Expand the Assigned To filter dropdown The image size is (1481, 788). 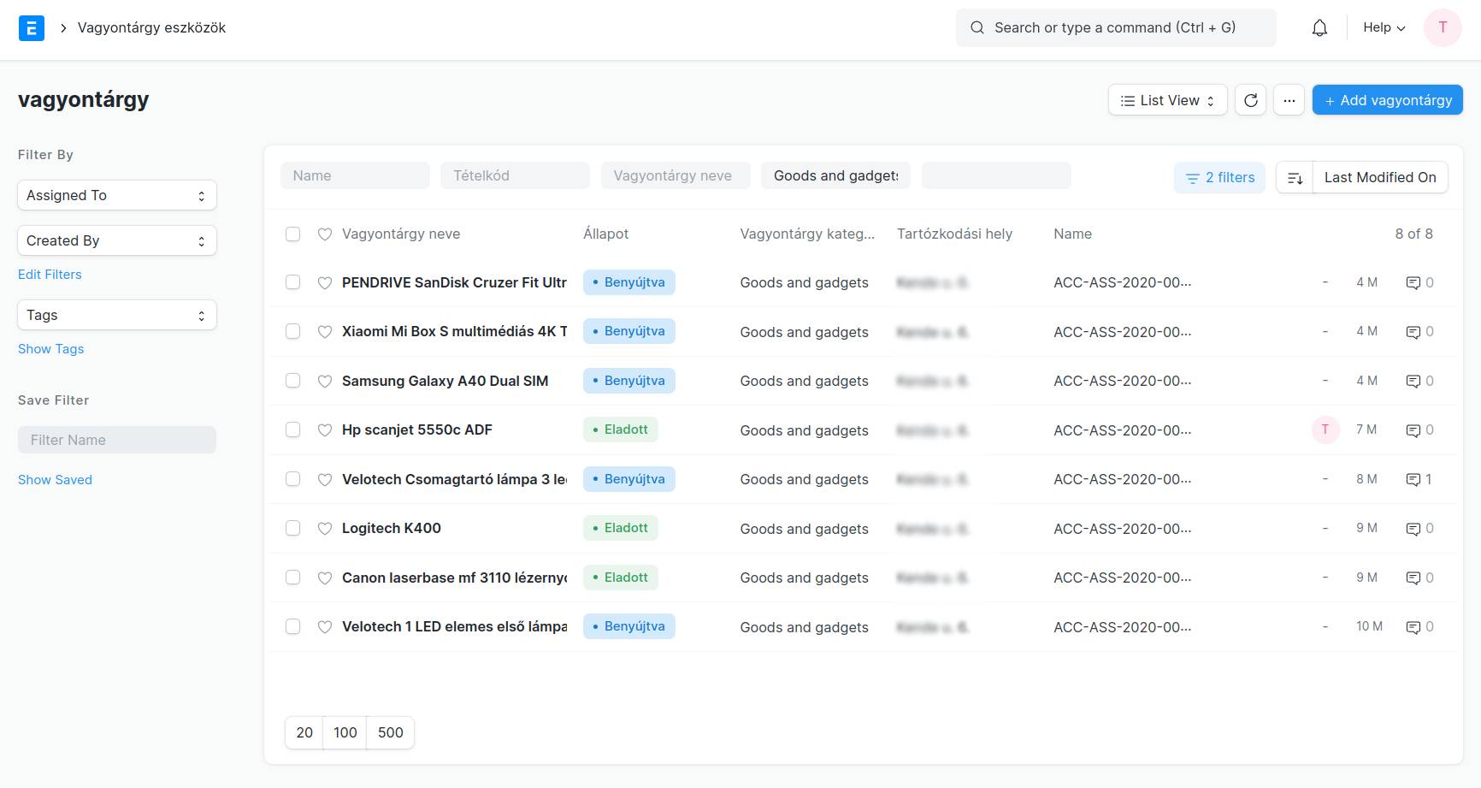coord(117,195)
